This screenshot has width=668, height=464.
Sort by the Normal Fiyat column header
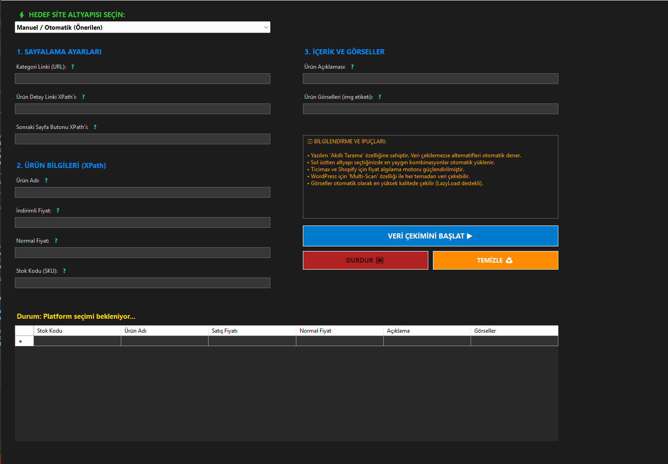[340, 331]
